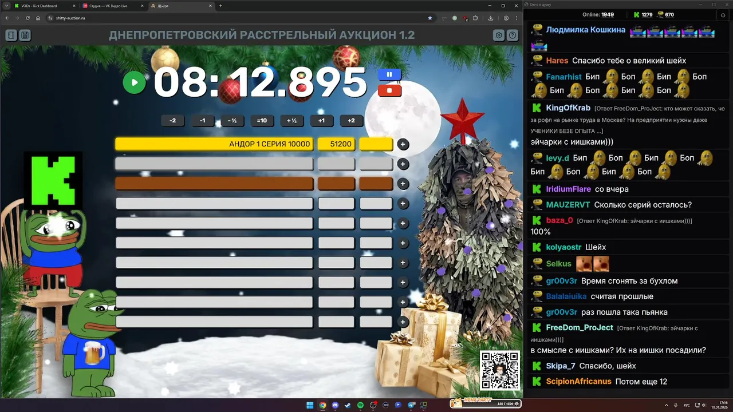733x412 pixels.
Task: Subtract half a minute with -½ button
Action: click(x=232, y=121)
